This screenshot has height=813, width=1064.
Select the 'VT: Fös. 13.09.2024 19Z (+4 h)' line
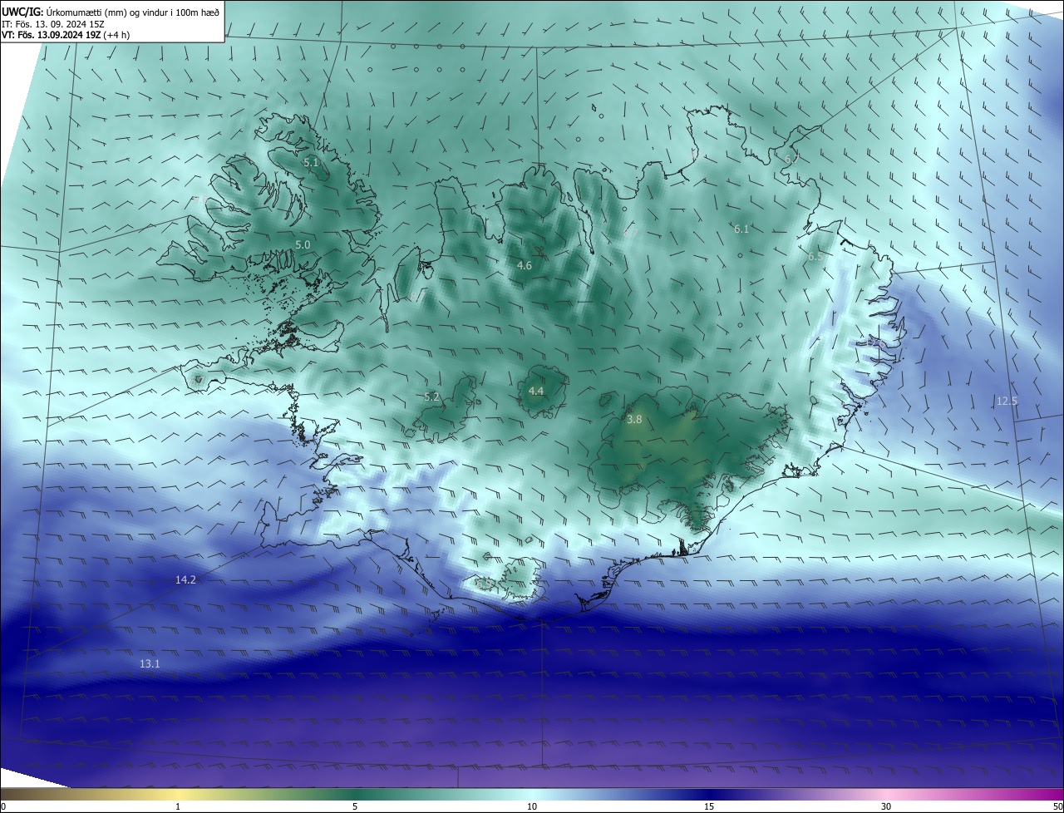coord(66,35)
